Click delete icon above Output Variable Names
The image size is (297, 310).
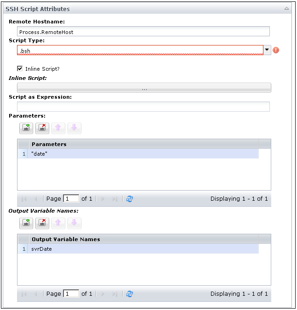click(42, 223)
